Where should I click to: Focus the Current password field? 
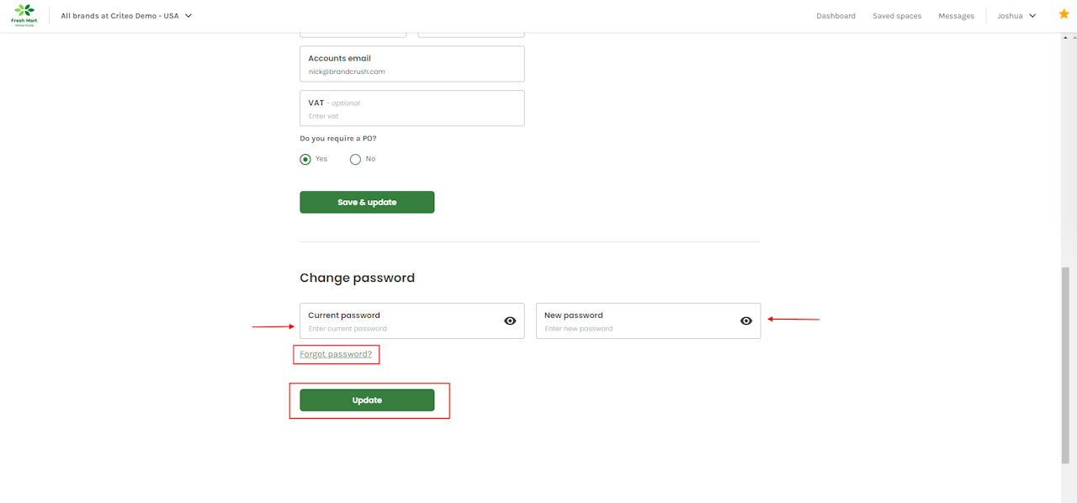tap(400, 328)
